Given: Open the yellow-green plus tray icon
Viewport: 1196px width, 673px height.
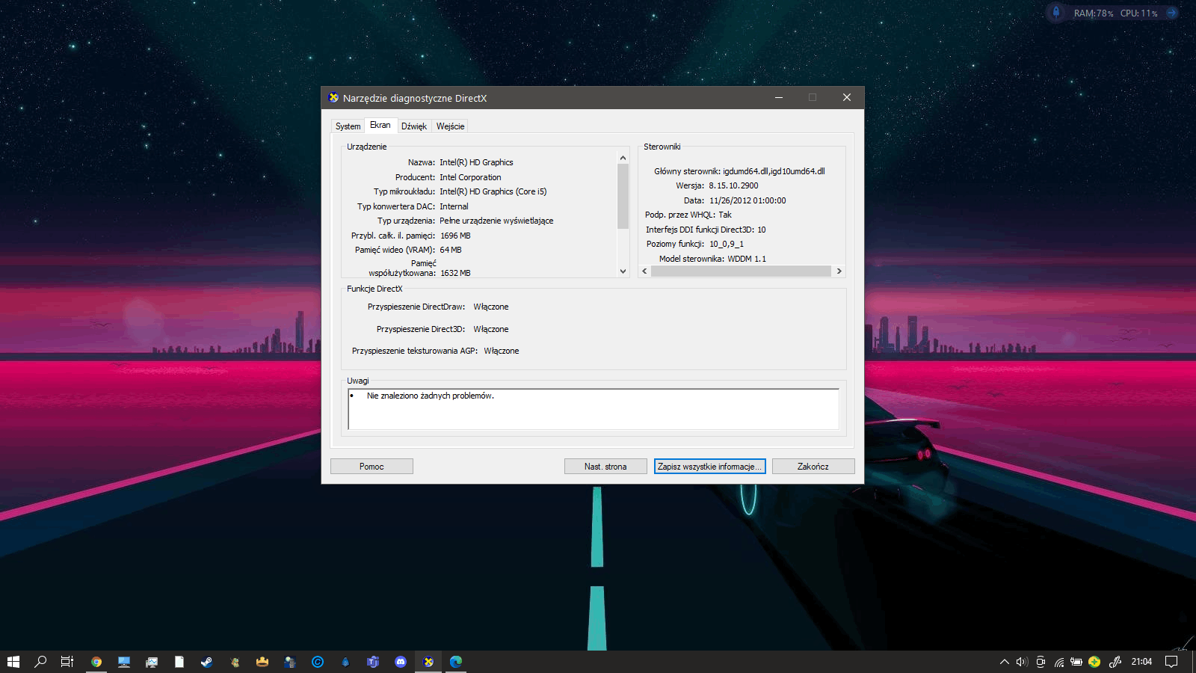Looking at the screenshot, I should (1094, 662).
